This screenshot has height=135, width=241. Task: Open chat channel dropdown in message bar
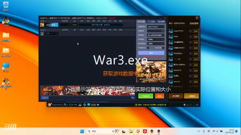[x=45, y=98]
